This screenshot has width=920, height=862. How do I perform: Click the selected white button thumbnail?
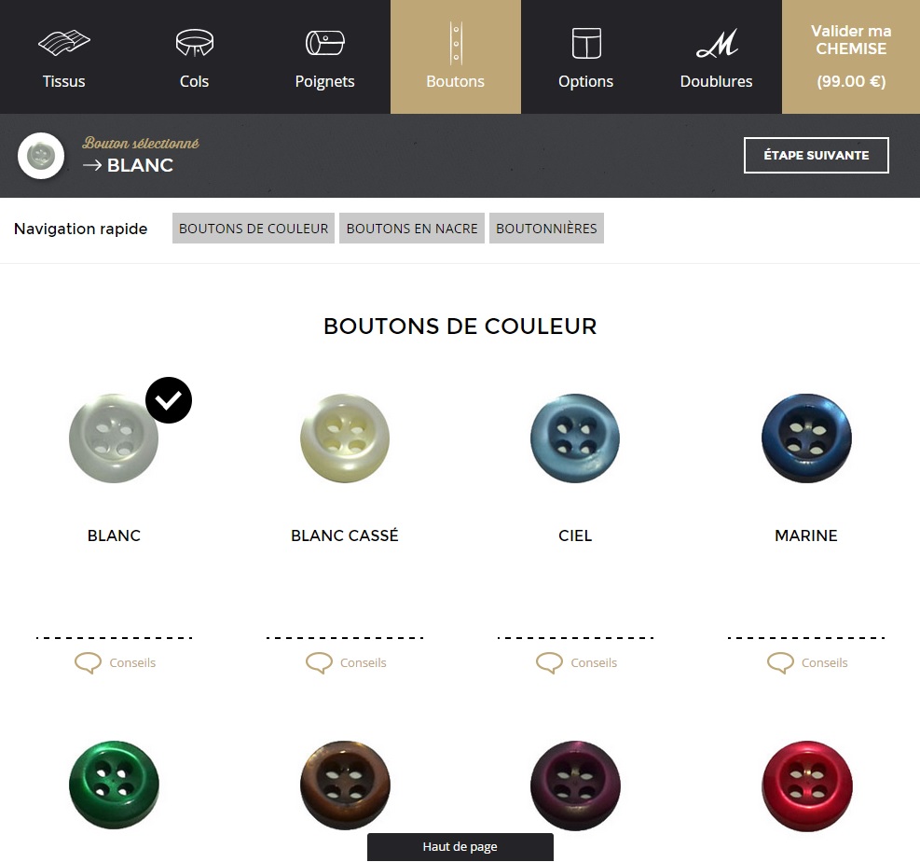(41, 156)
